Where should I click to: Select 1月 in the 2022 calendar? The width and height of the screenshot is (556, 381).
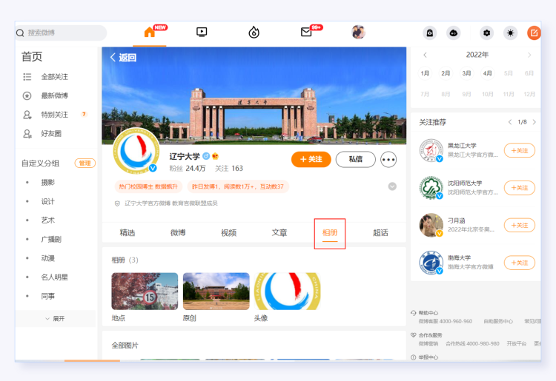coord(425,73)
